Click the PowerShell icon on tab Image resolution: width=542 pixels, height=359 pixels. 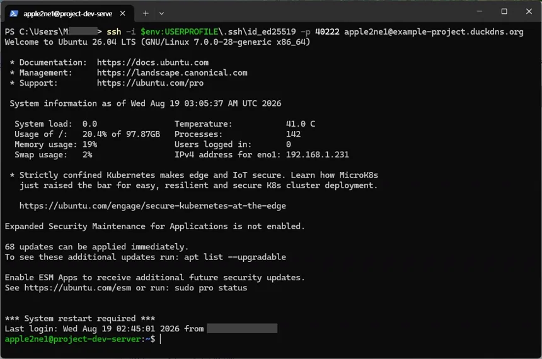[14, 13]
